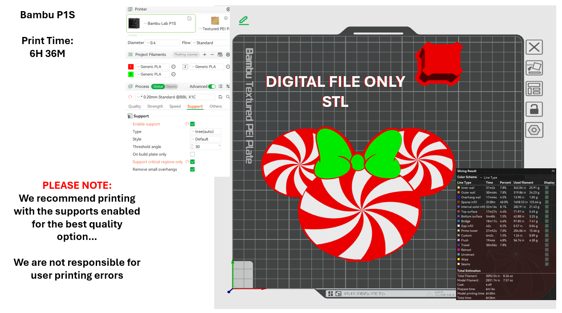Switch process scope to Objects
The image size is (562, 313).
point(171,86)
